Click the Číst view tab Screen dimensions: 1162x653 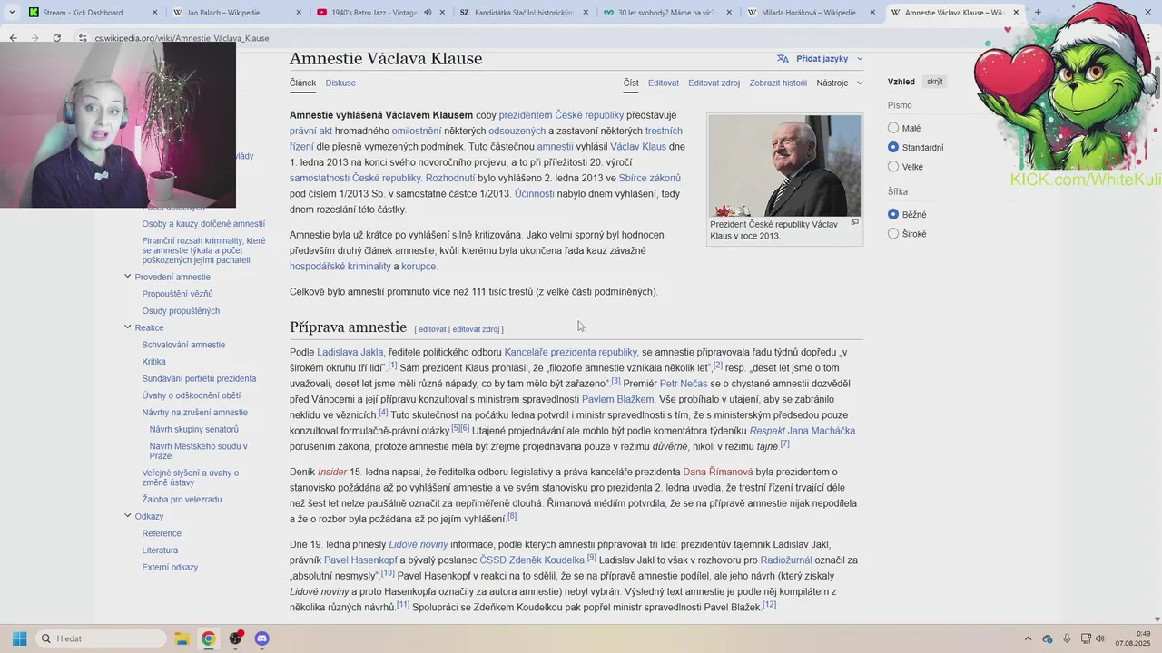(x=631, y=83)
